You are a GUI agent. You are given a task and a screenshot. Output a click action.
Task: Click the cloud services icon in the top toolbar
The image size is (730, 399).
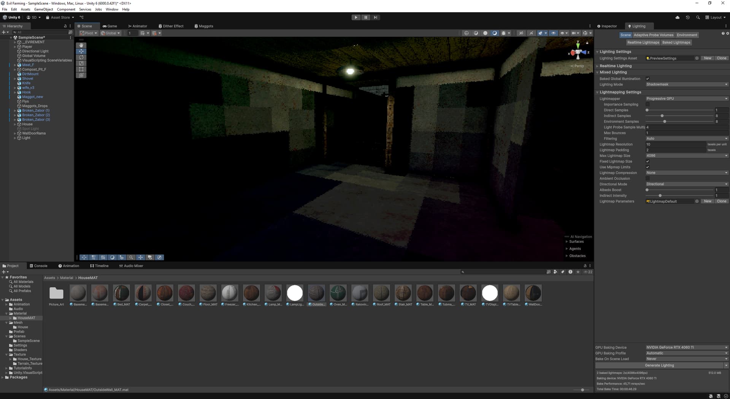[x=678, y=17]
